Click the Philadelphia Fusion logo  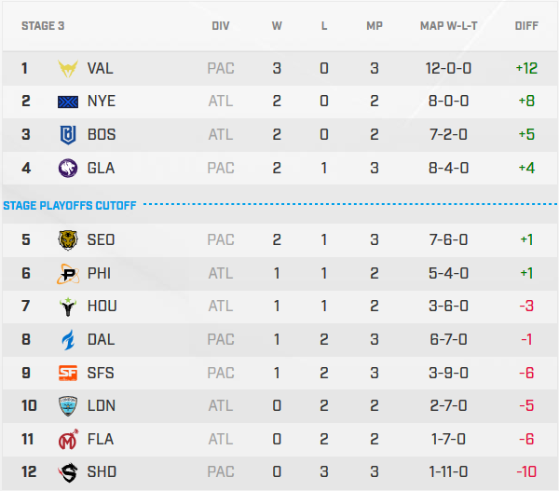tap(68, 274)
